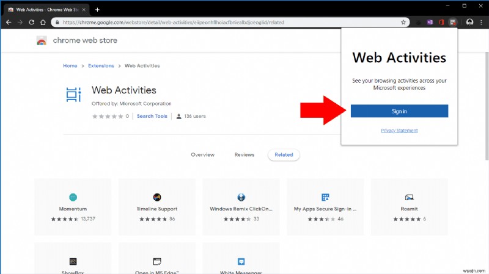Open the Roamit extension card
489x274 pixels.
(409, 207)
